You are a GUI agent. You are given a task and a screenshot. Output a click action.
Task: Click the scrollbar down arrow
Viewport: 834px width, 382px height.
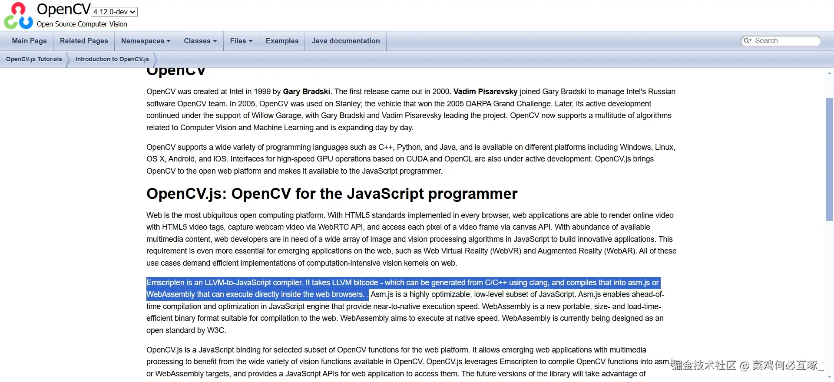pyautogui.click(x=829, y=377)
